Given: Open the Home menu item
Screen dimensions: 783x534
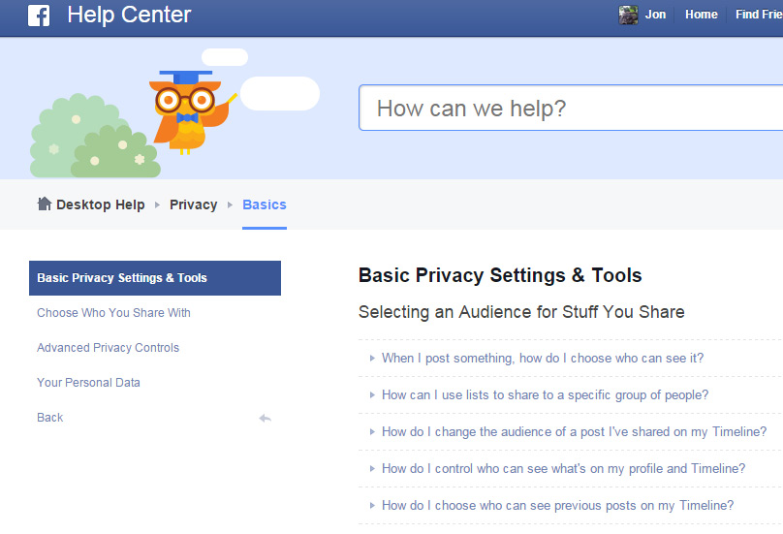Looking at the screenshot, I should 701,15.
